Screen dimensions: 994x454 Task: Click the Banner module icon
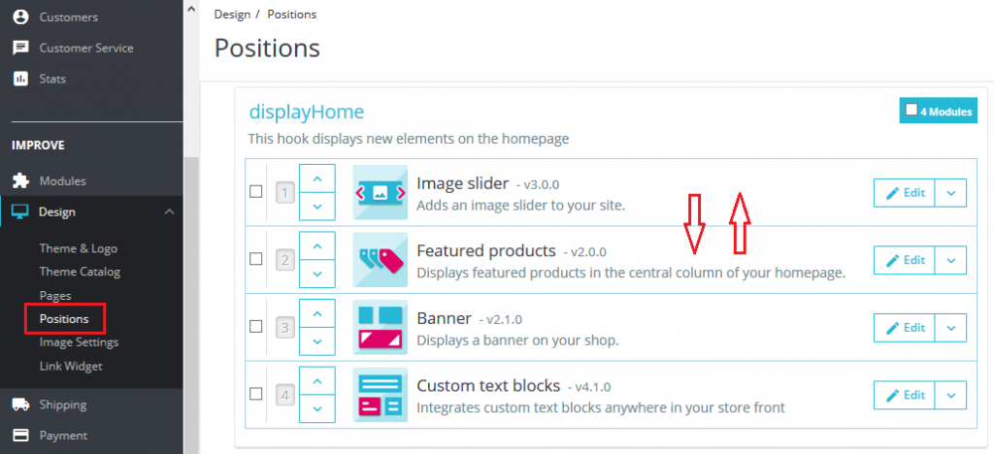click(380, 327)
